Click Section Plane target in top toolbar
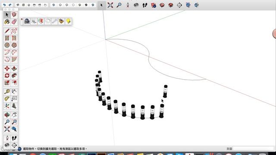Image resolution: width=276 pixels, height=155 pixels. (179, 5)
